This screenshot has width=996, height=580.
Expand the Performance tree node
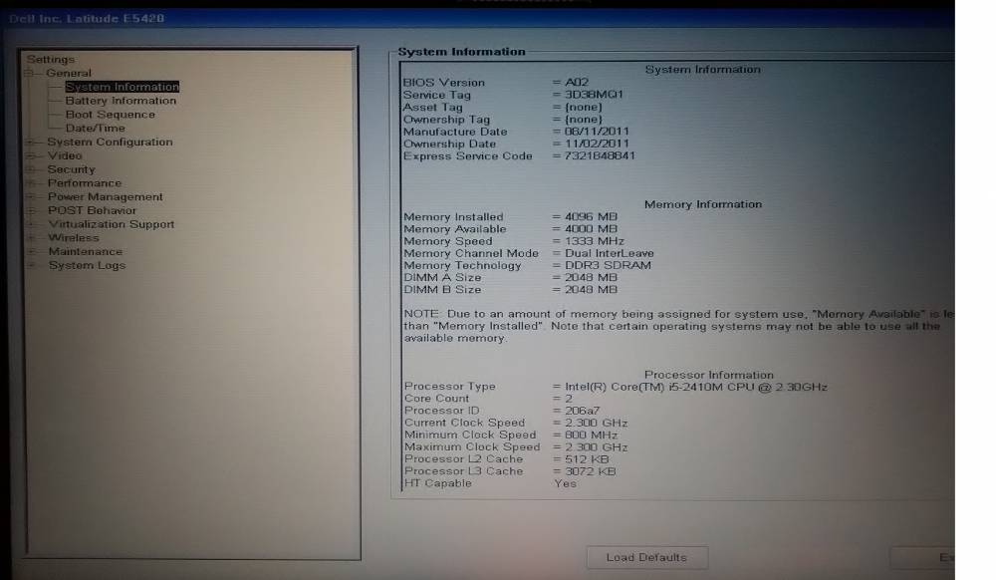pos(30,183)
